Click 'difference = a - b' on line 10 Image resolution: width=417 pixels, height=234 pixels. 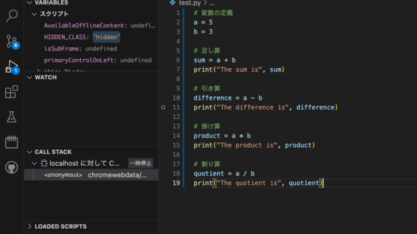coord(228,98)
